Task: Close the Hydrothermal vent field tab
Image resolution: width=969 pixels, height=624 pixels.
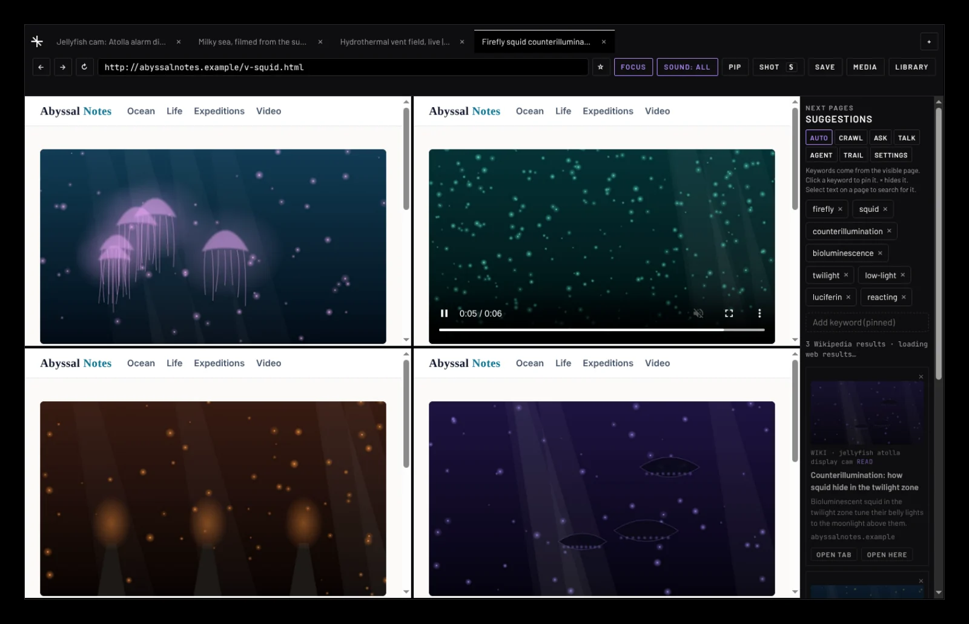Action: pos(462,42)
